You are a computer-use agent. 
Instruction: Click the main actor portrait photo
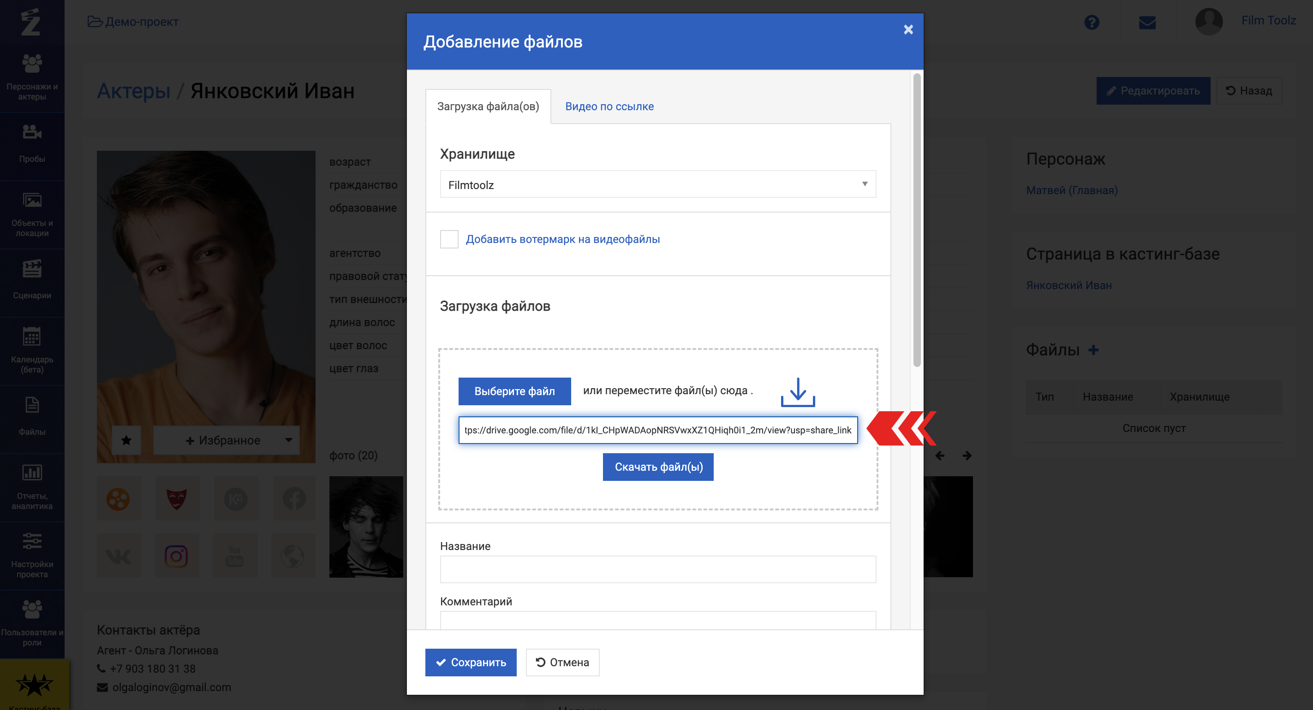click(206, 307)
